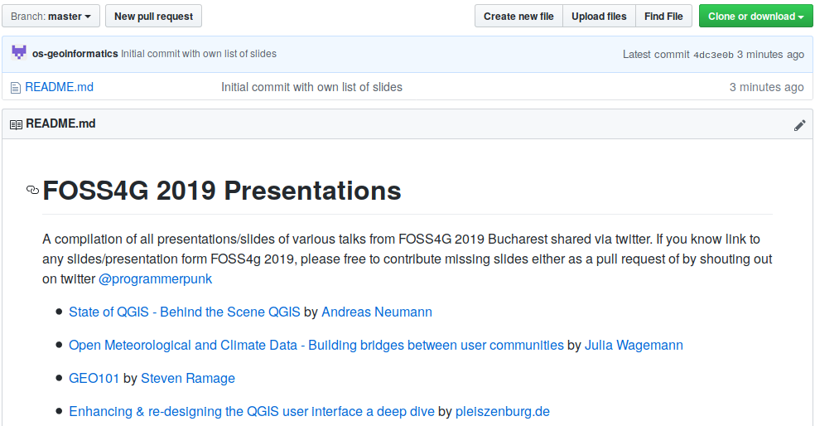Viewport: 815px width, 426px height.
Task: Click the os-geoinformatics avatar icon
Action: 19,53
